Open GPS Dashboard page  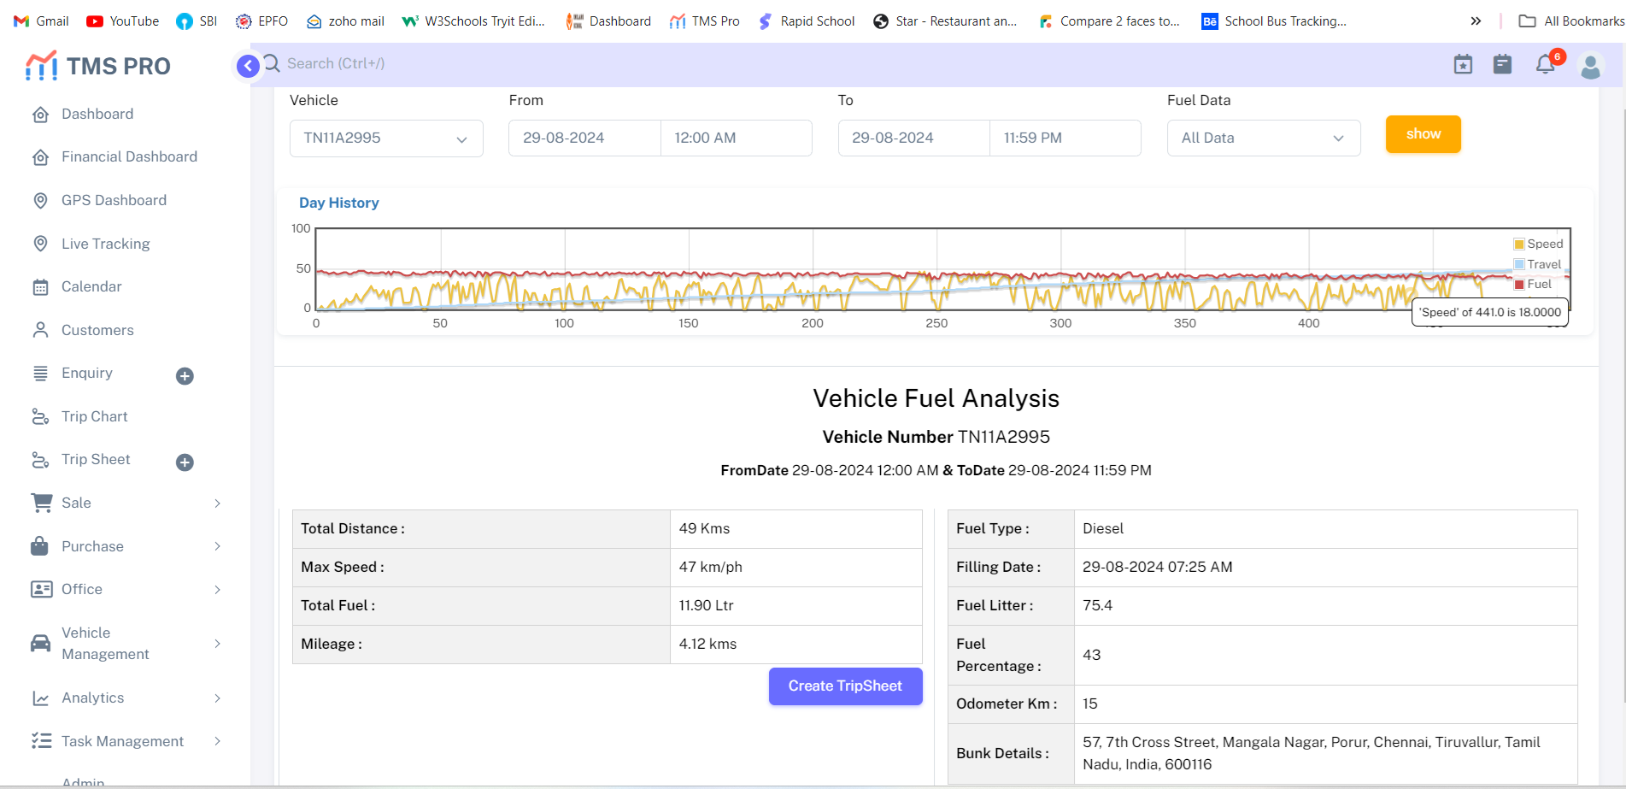(x=114, y=200)
